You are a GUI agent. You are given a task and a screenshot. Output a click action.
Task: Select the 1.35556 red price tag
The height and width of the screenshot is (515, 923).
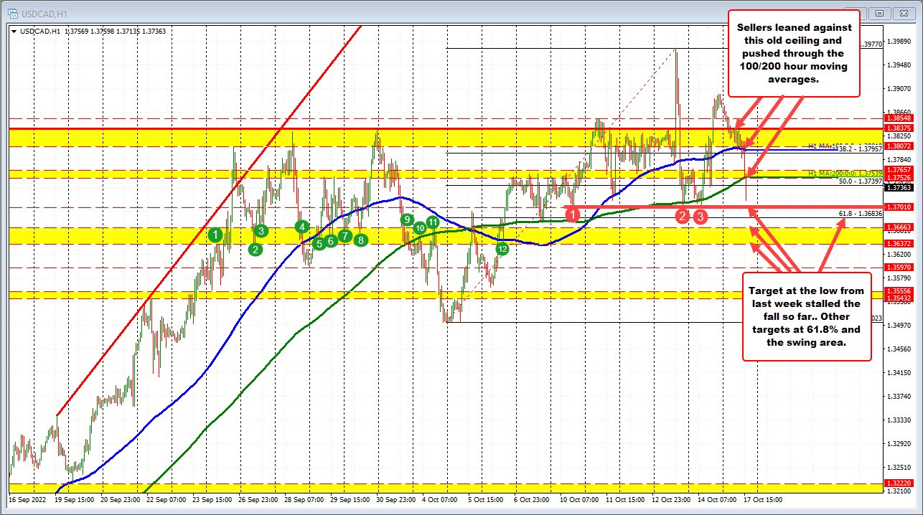[x=899, y=291]
